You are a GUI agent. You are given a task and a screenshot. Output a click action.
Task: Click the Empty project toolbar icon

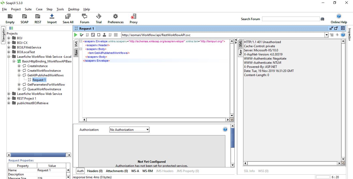click(10, 19)
